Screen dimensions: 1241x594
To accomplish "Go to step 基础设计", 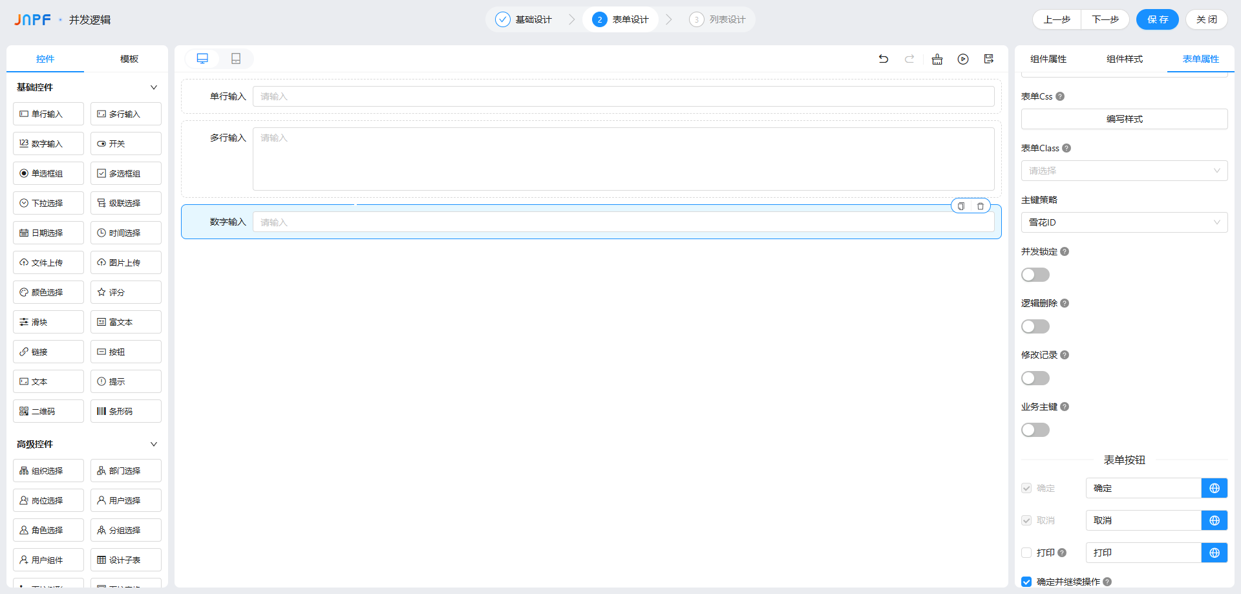I will pyautogui.click(x=524, y=19).
